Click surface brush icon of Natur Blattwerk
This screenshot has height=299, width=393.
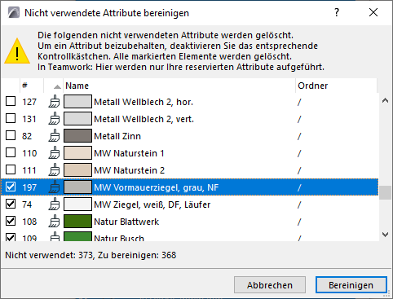pos(54,222)
